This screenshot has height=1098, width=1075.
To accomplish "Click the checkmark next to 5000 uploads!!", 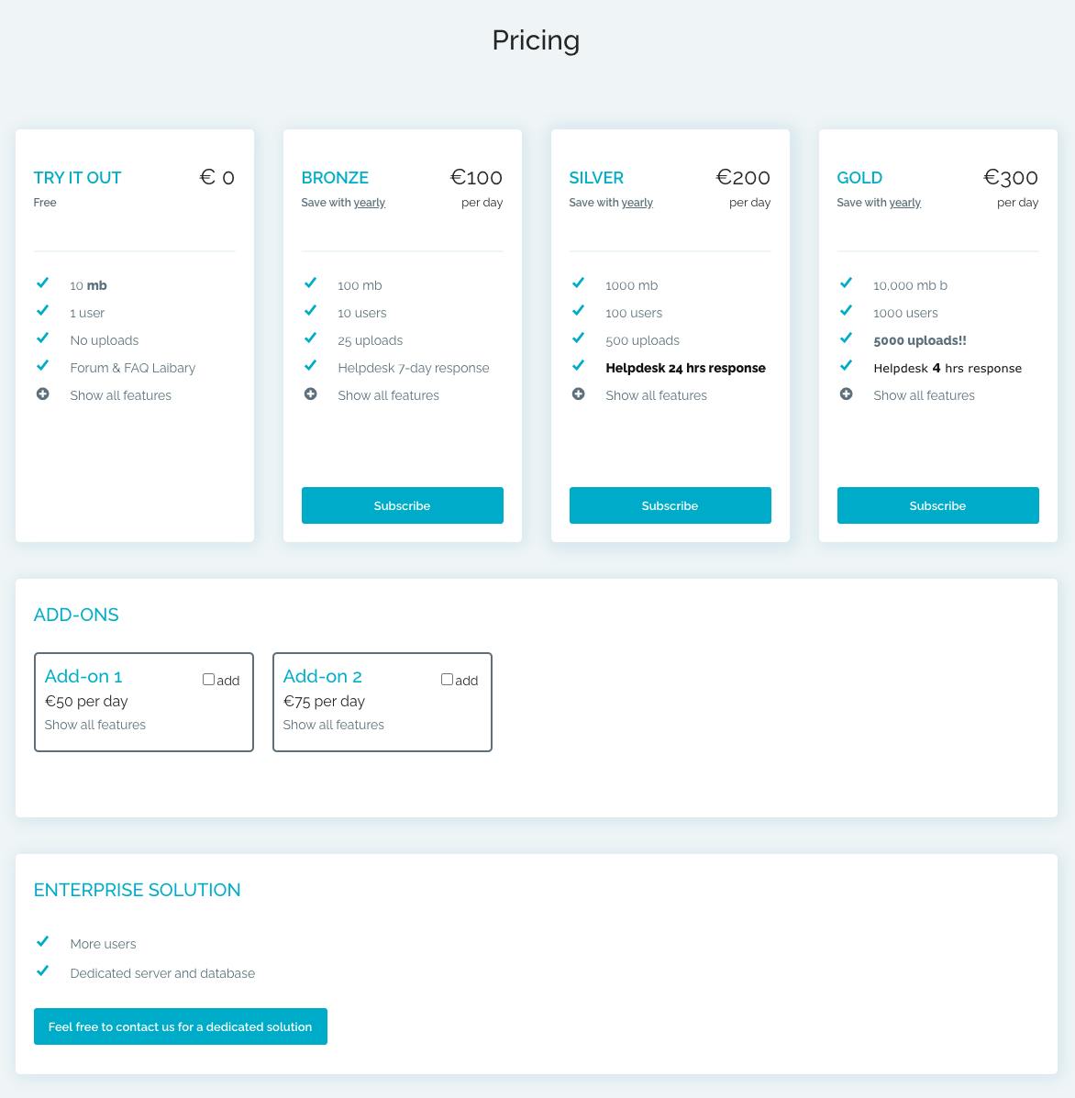I will coord(846,338).
